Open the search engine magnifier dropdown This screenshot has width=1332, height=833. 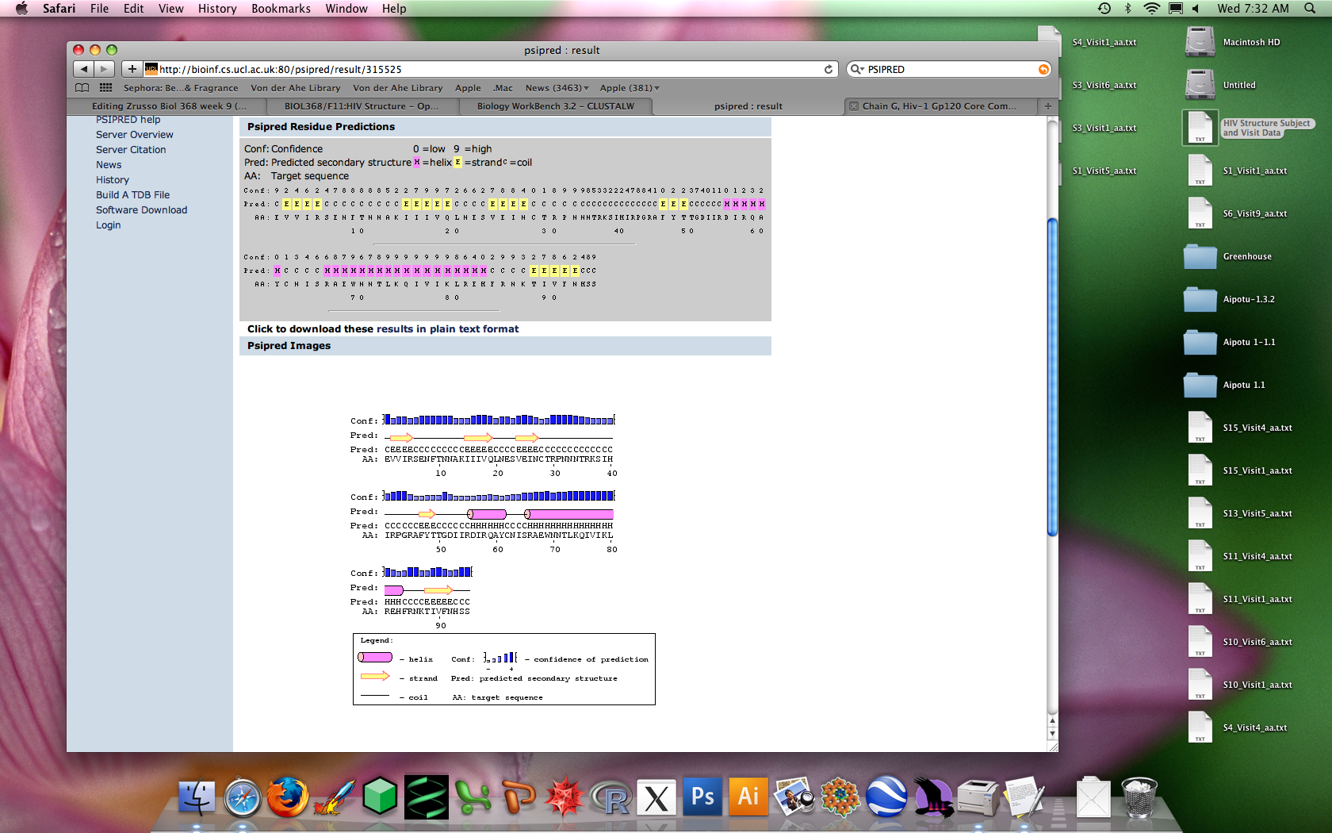tap(857, 69)
